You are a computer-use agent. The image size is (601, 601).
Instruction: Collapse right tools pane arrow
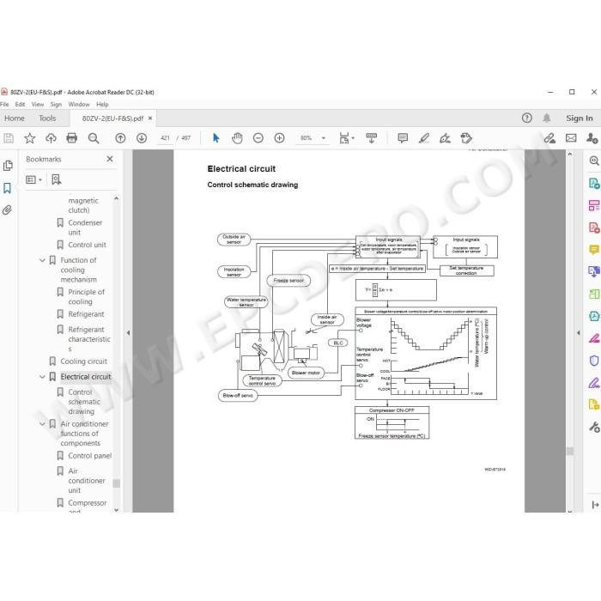pyautogui.click(x=579, y=333)
